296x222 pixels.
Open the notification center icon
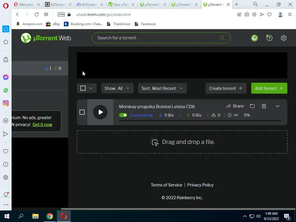(287, 217)
